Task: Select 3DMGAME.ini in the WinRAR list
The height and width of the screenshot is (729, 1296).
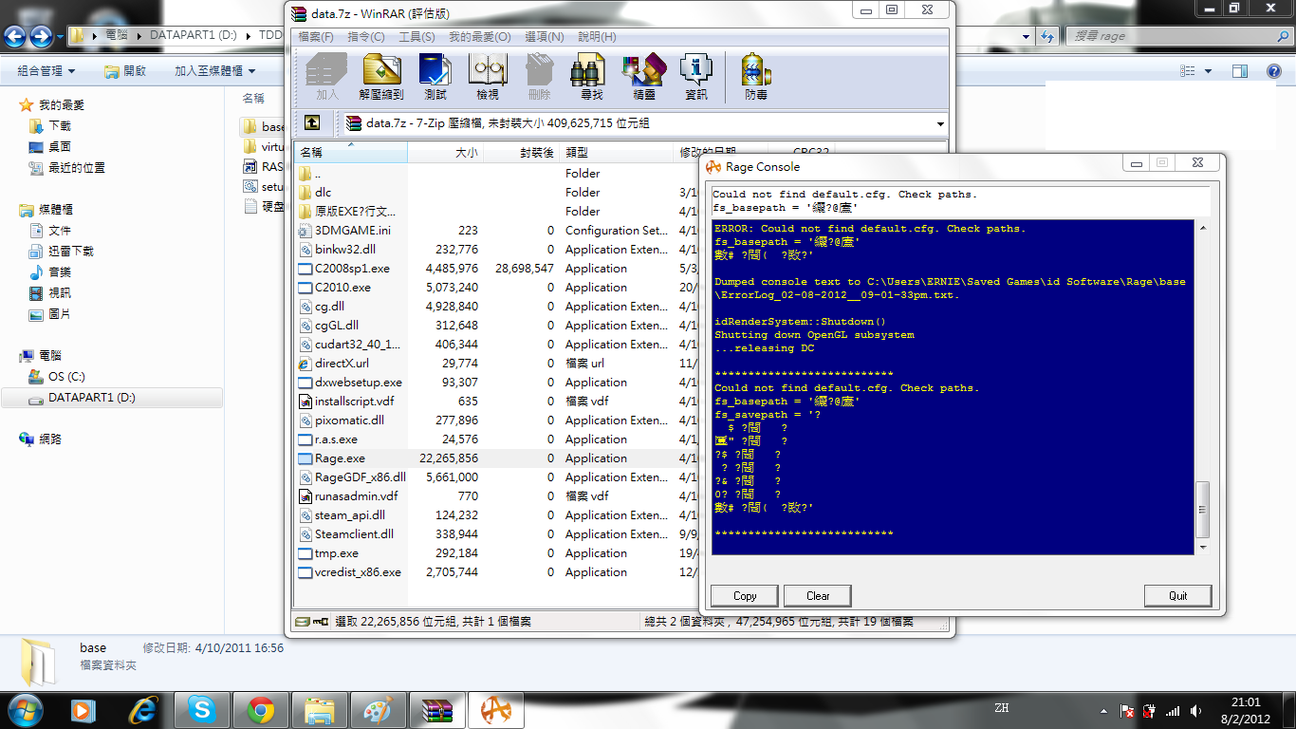Action: (x=352, y=230)
